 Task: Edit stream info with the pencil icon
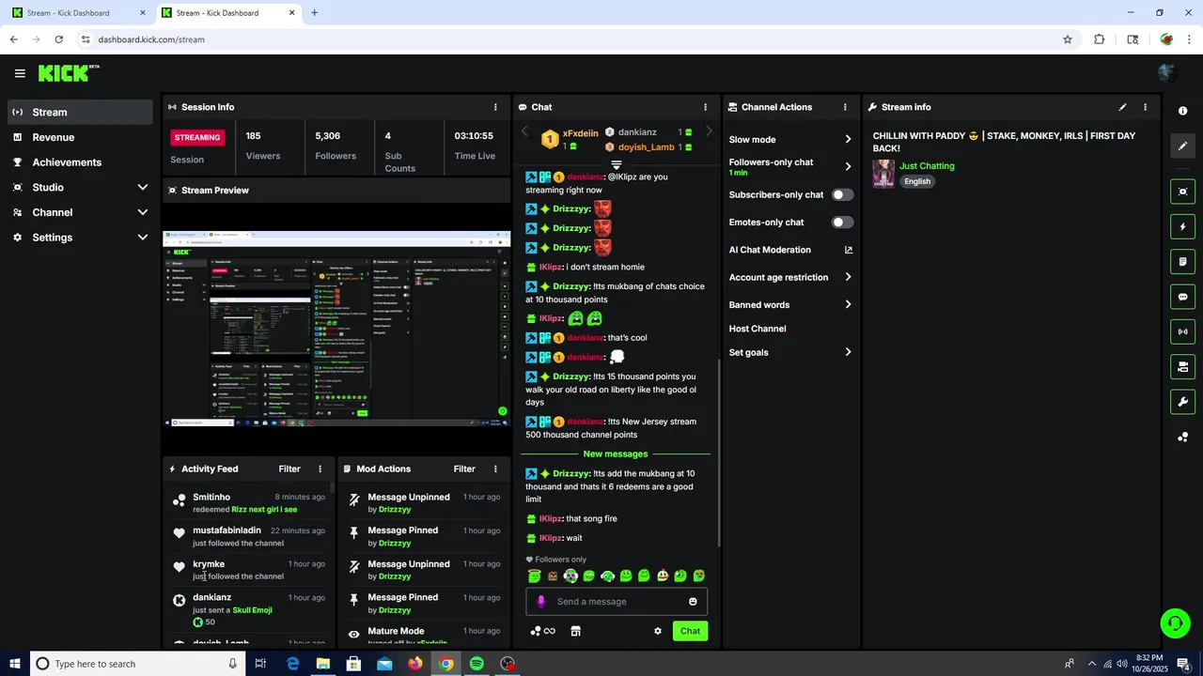pyautogui.click(x=1122, y=107)
